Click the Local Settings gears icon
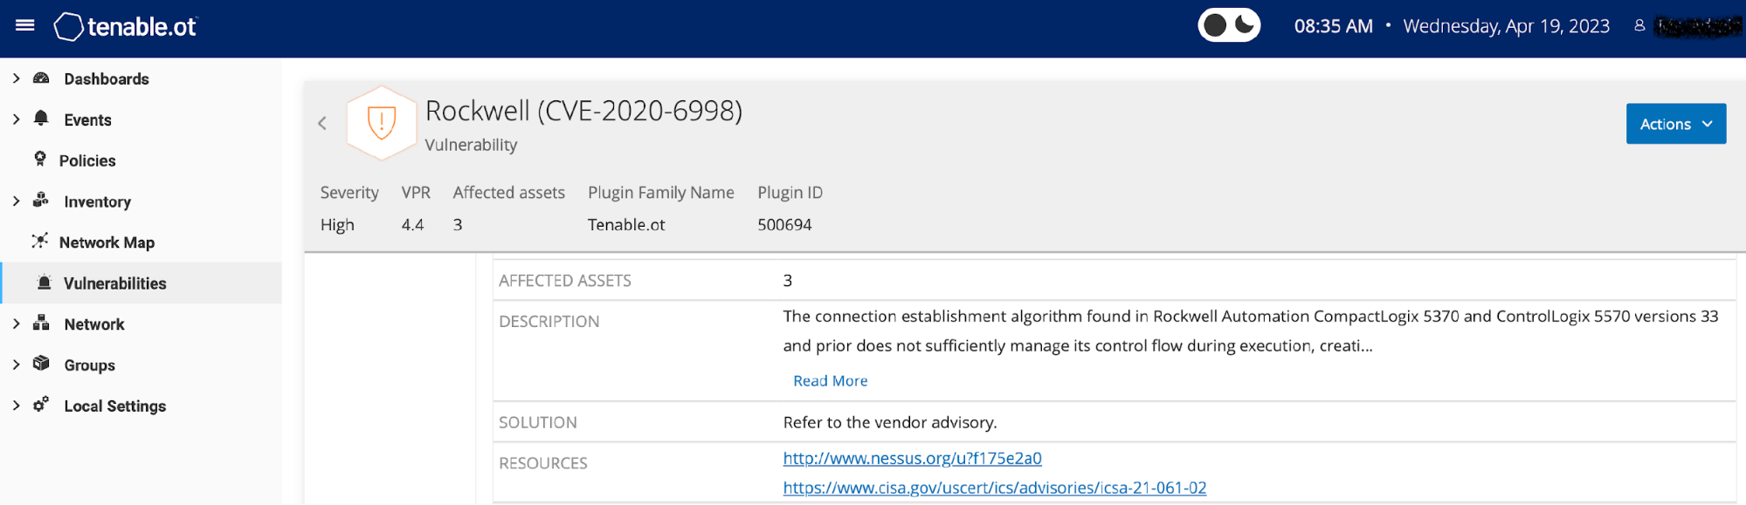The image size is (1746, 505). 41,405
